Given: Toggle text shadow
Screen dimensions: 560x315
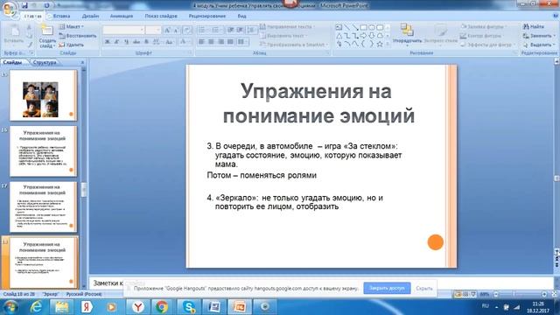Looking at the screenshot, I should pos(146,42).
